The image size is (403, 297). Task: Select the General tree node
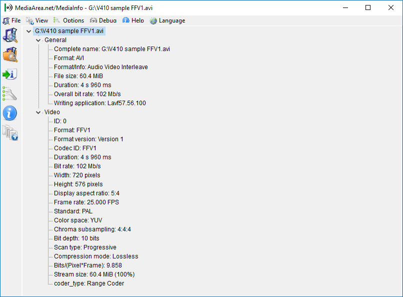[55, 40]
